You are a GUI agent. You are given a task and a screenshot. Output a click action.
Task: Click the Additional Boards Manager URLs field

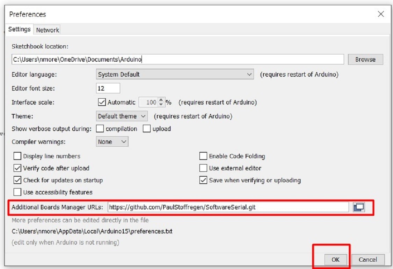coord(228,207)
